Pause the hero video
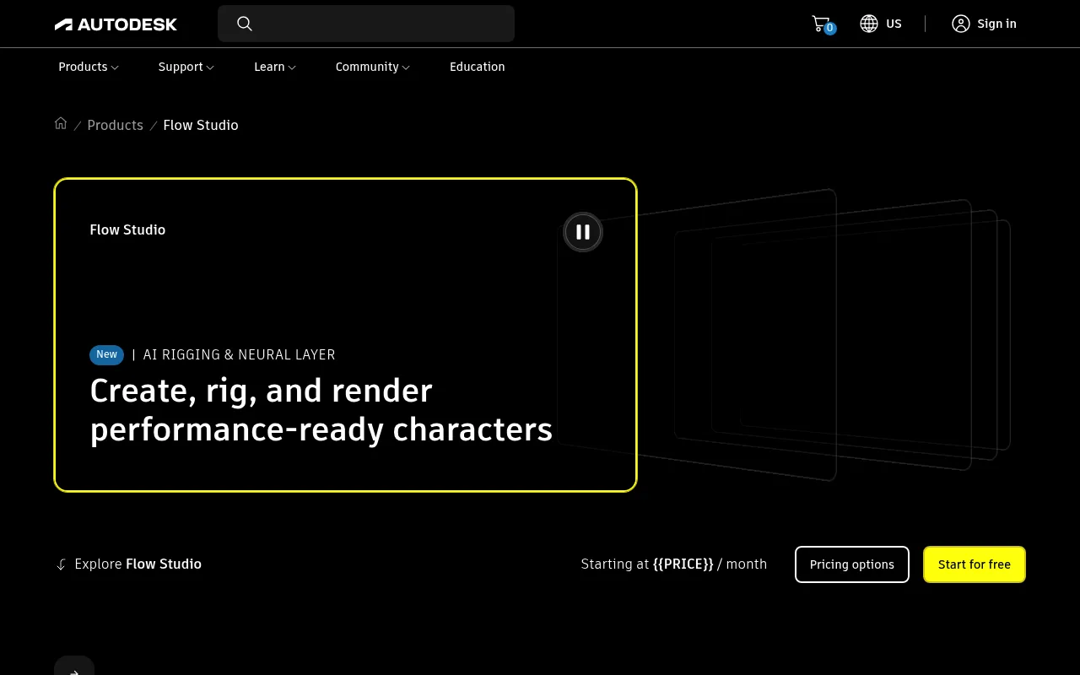 (x=583, y=232)
